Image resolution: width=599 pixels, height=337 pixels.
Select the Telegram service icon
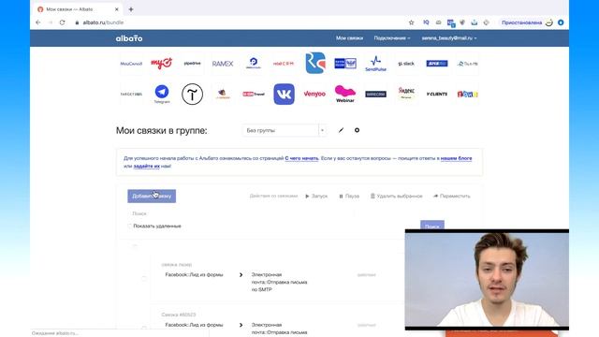[x=162, y=94]
